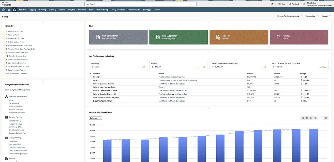This screenshot has height=162, width=334.
Task: Go to the Home icon in navigation bar
Action: pos(14,10)
